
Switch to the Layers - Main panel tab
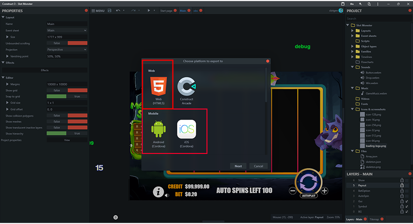click(x=354, y=219)
